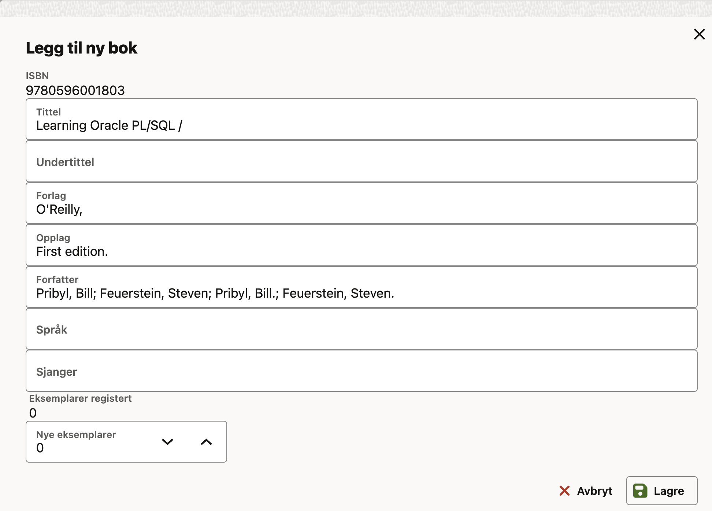Click the Forfatter field listing Pribyl, Bill

[361, 293]
